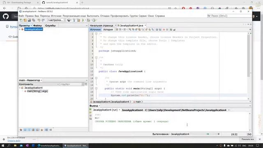263x148 pixels.
Task: Click the first Navigator filter icon at bottom
Action: tap(21, 130)
